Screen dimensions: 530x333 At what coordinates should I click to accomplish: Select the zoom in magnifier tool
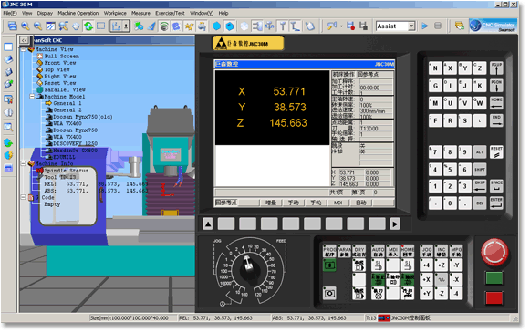point(25,26)
